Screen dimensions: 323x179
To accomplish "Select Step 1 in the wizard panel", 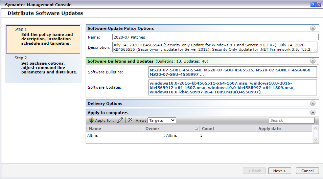I will [43, 39].
